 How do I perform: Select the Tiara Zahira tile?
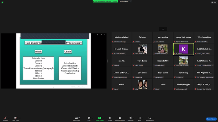pyautogui.click(x=142, y=61)
